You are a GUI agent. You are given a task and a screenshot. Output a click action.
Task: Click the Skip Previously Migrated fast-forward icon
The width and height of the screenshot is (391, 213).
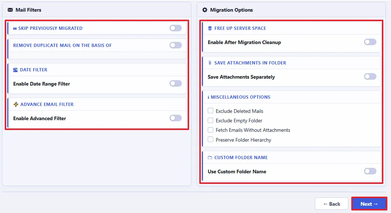15,28
